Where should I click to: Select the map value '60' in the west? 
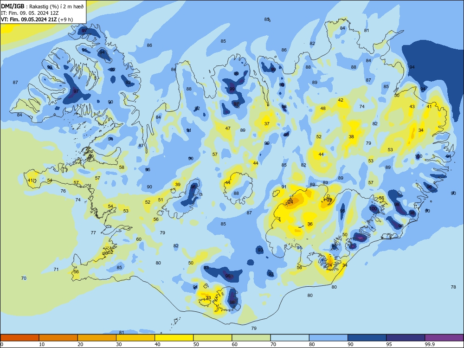pyautogui.click(x=139, y=239)
